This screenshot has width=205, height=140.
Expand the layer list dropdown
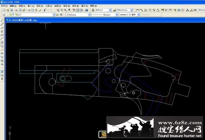[54, 15]
